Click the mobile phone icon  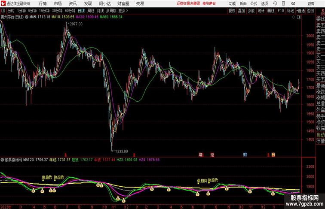[x=284, y=3]
